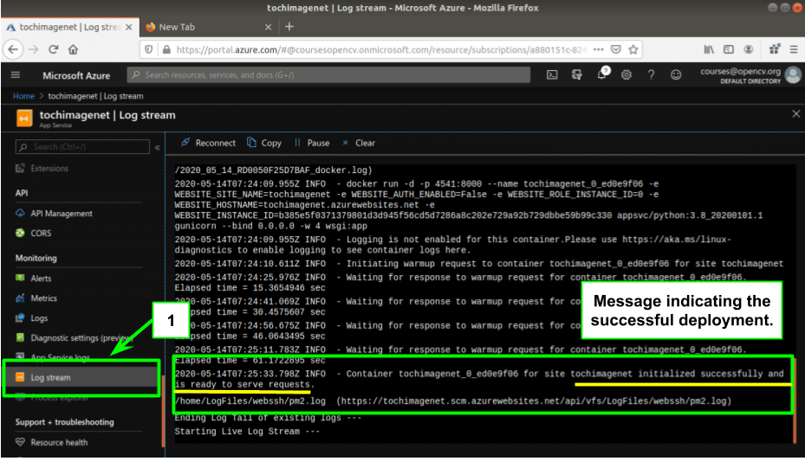The height and width of the screenshot is (461, 805).
Task: Go to the Firefox home page icon
Action: point(74,49)
